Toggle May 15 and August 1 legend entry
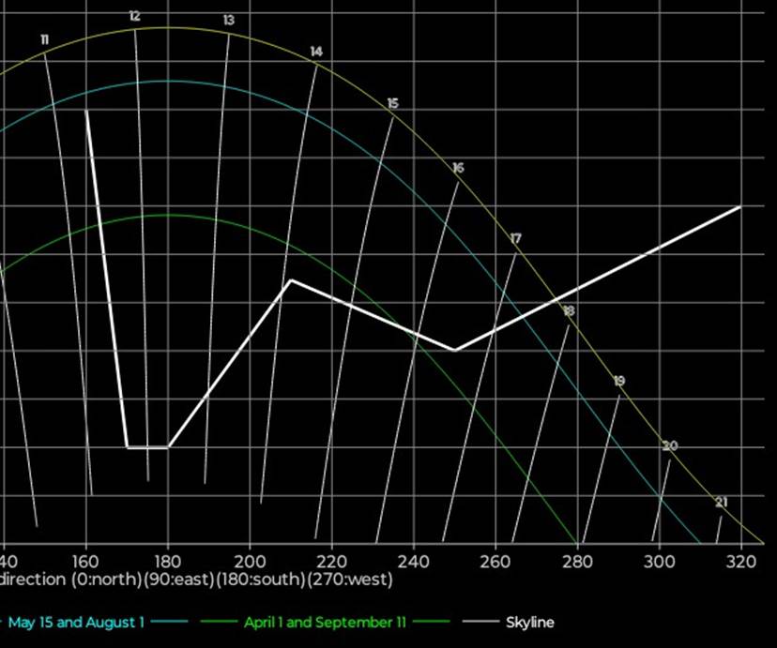The width and height of the screenshot is (777, 648). tap(76, 623)
